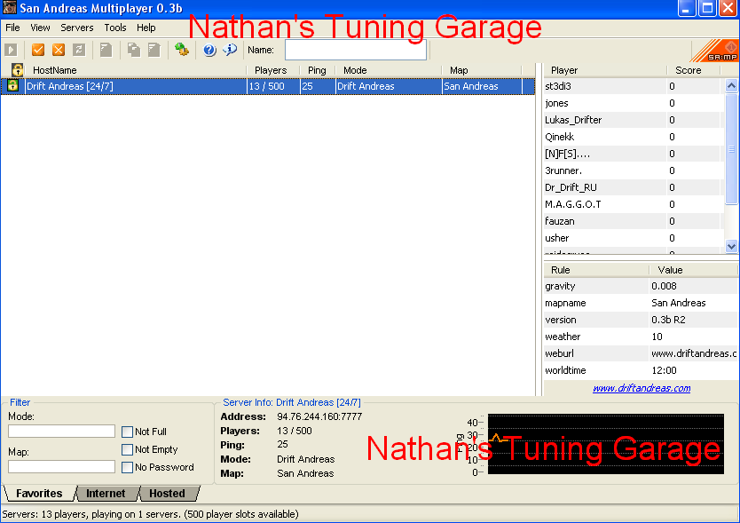Click the address 94.76.244.160:7777
Image resolution: width=740 pixels, height=523 pixels.
pos(319,416)
